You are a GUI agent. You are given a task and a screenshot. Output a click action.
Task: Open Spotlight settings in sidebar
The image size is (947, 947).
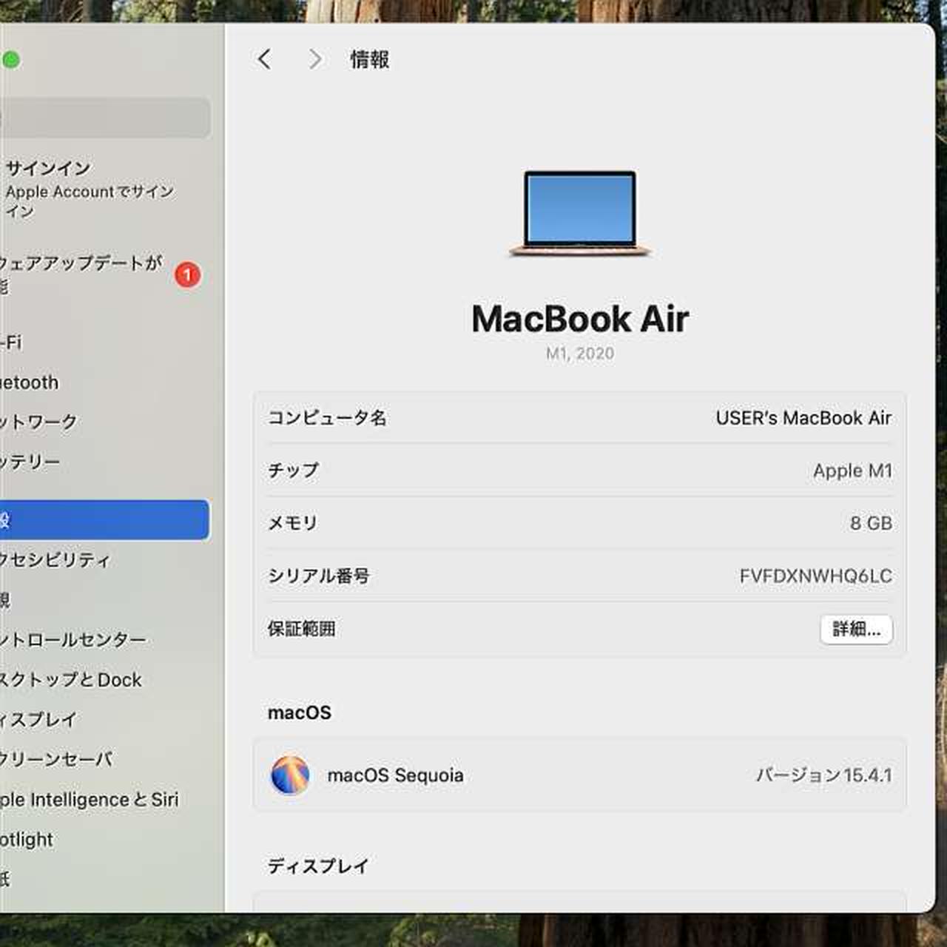pos(27,840)
